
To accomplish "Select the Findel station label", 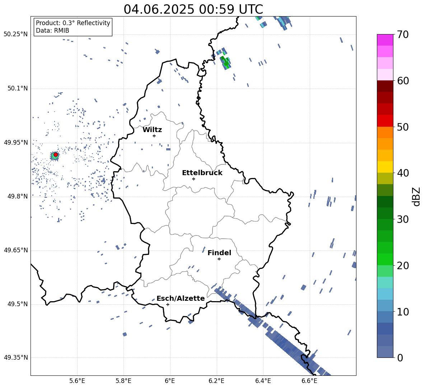I will point(219,253).
